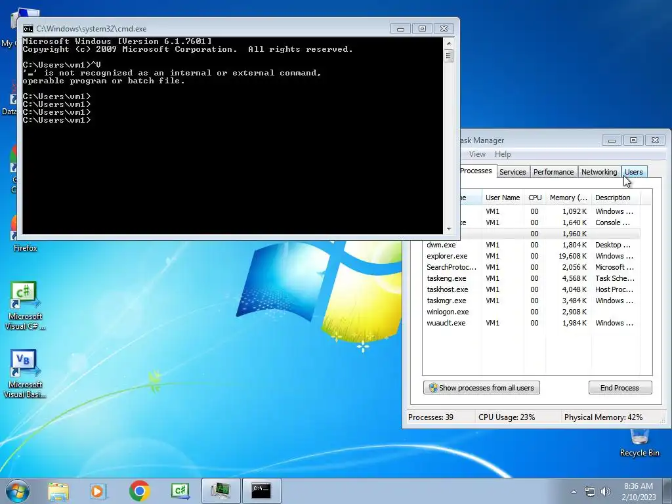This screenshot has height=504, width=672.
Task: Open the View menu in Task Manager
Action: (477, 154)
